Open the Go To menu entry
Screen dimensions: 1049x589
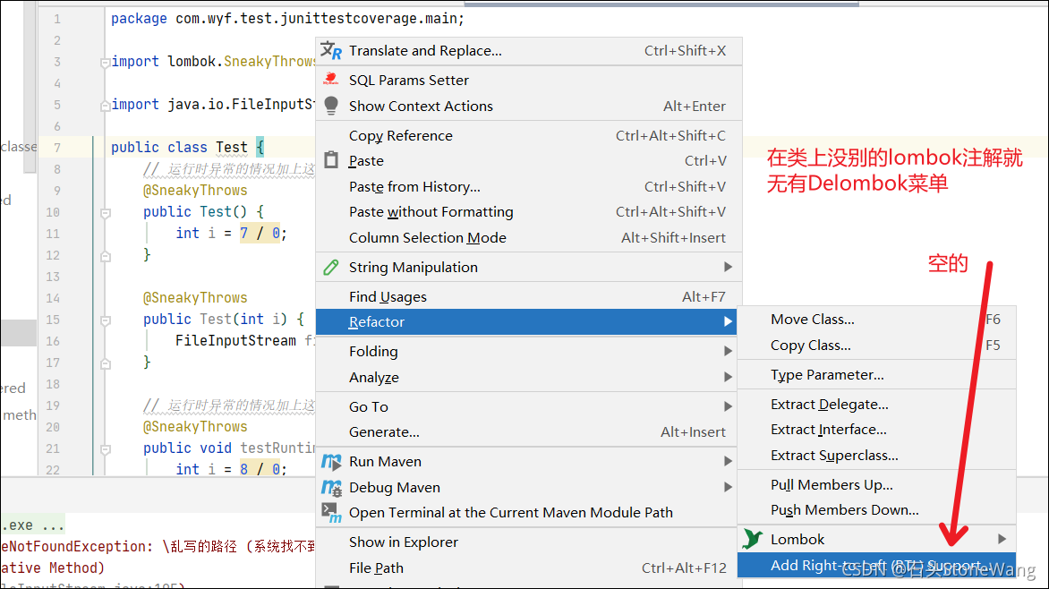(525, 406)
